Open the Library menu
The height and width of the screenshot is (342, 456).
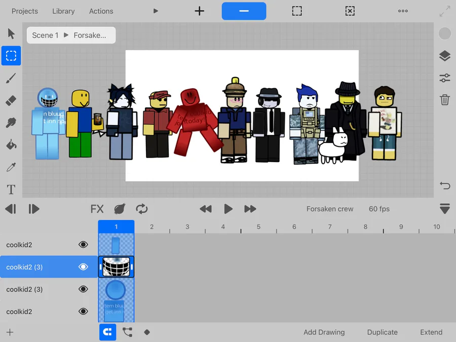click(x=63, y=11)
